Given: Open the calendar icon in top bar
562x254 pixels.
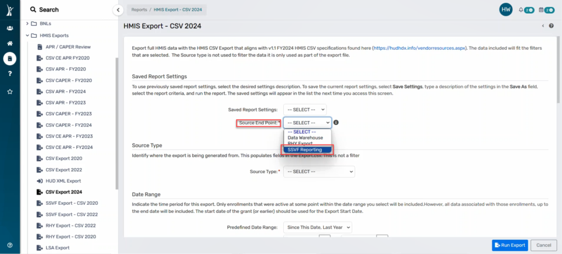Looking at the screenshot, I should pyautogui.click(x=541, y=10).
